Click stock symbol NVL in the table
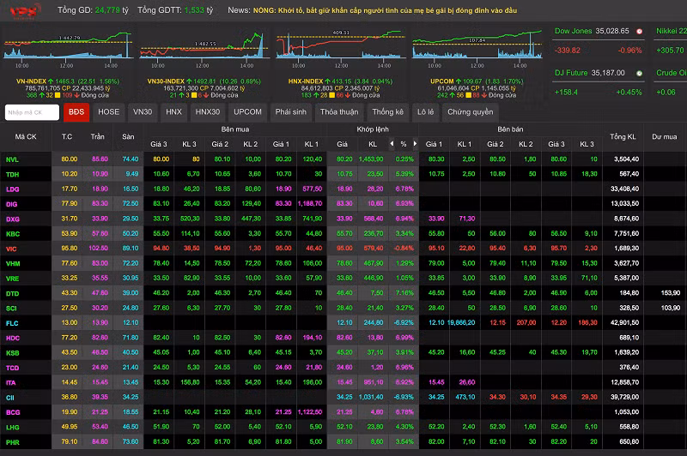Image resolution: width=687 pixels, height=456 pixels. tap(13, 159)
